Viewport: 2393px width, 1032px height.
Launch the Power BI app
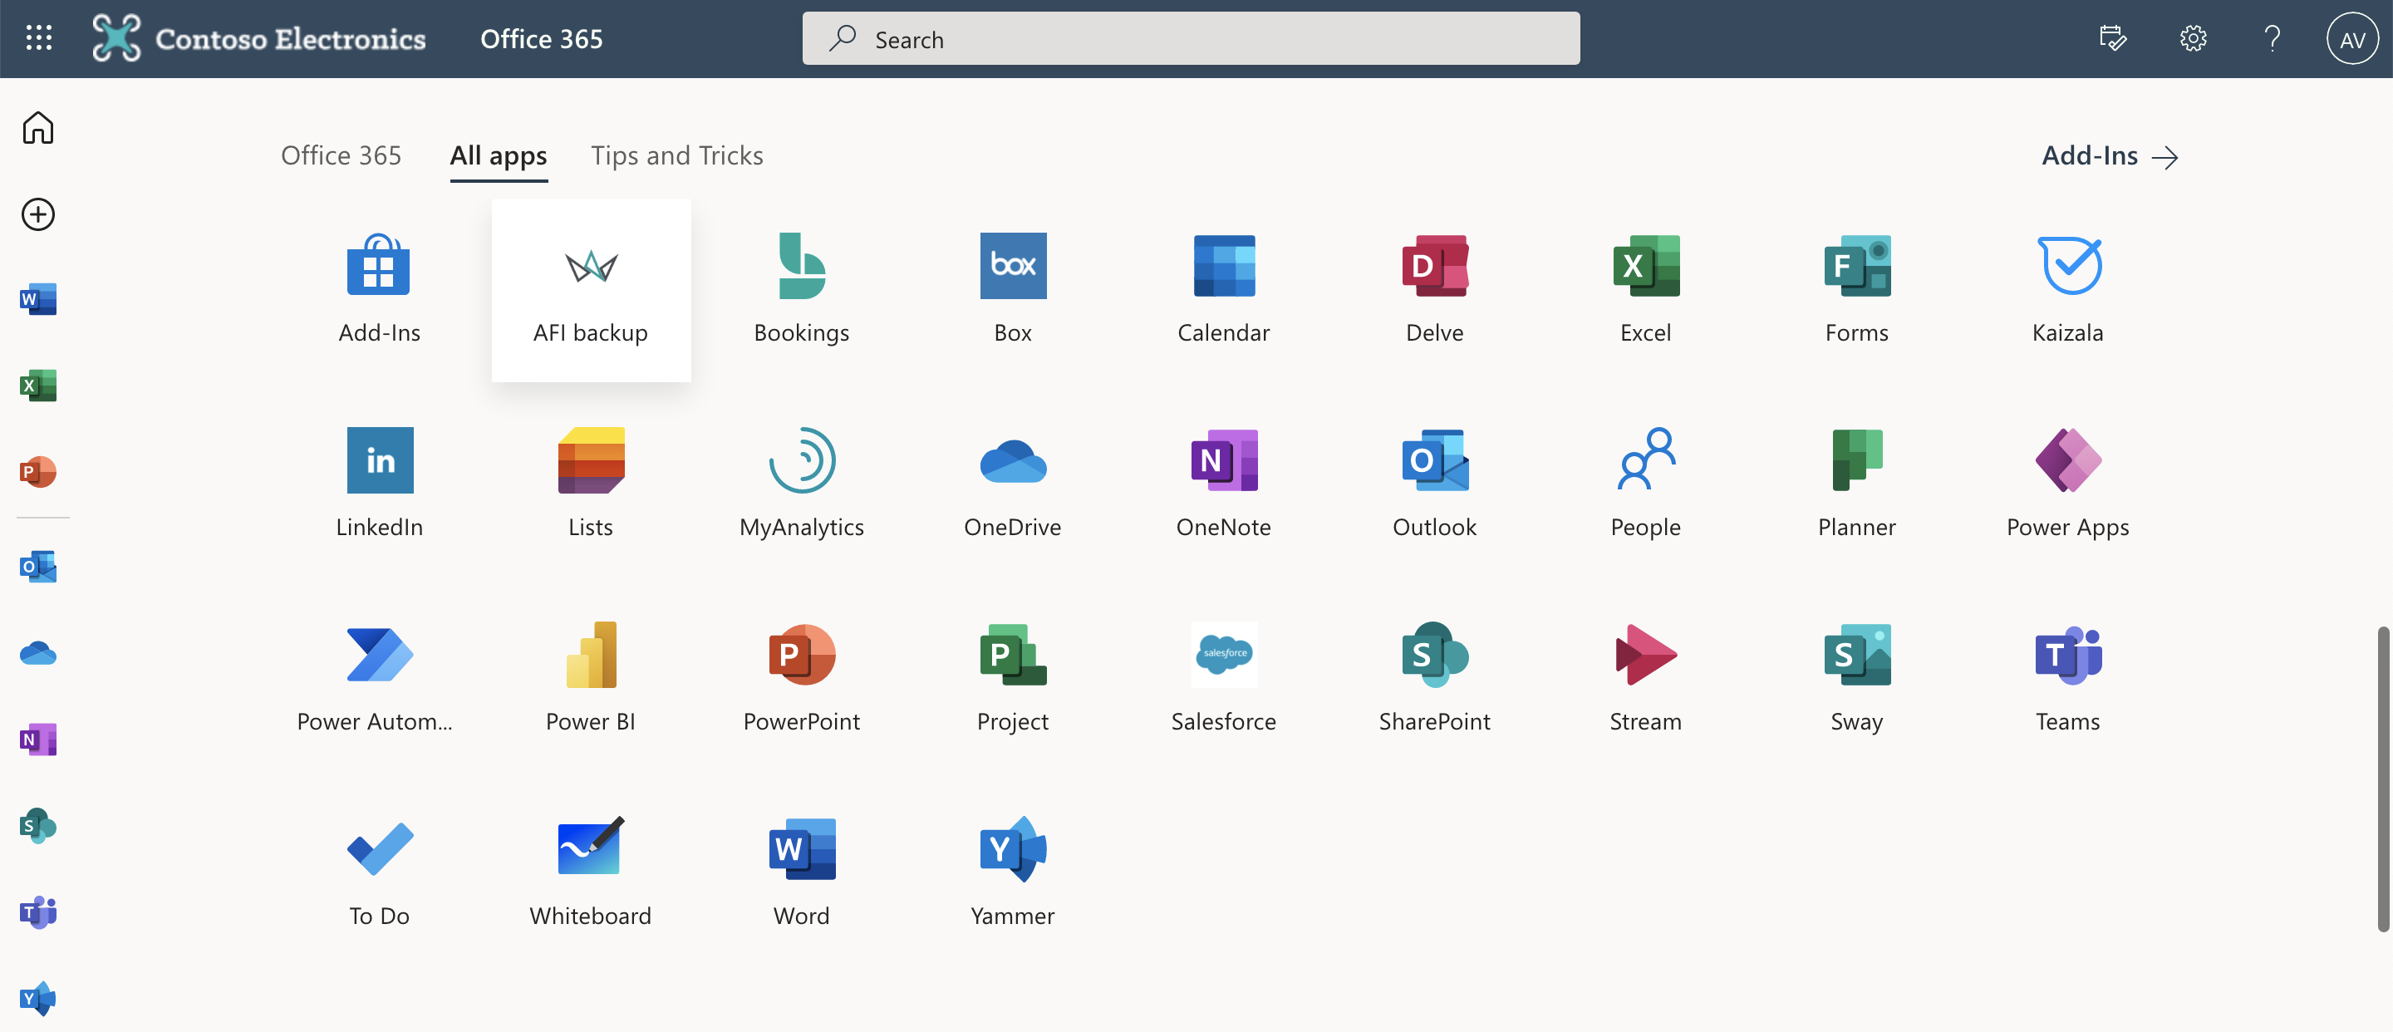point(591,677)
